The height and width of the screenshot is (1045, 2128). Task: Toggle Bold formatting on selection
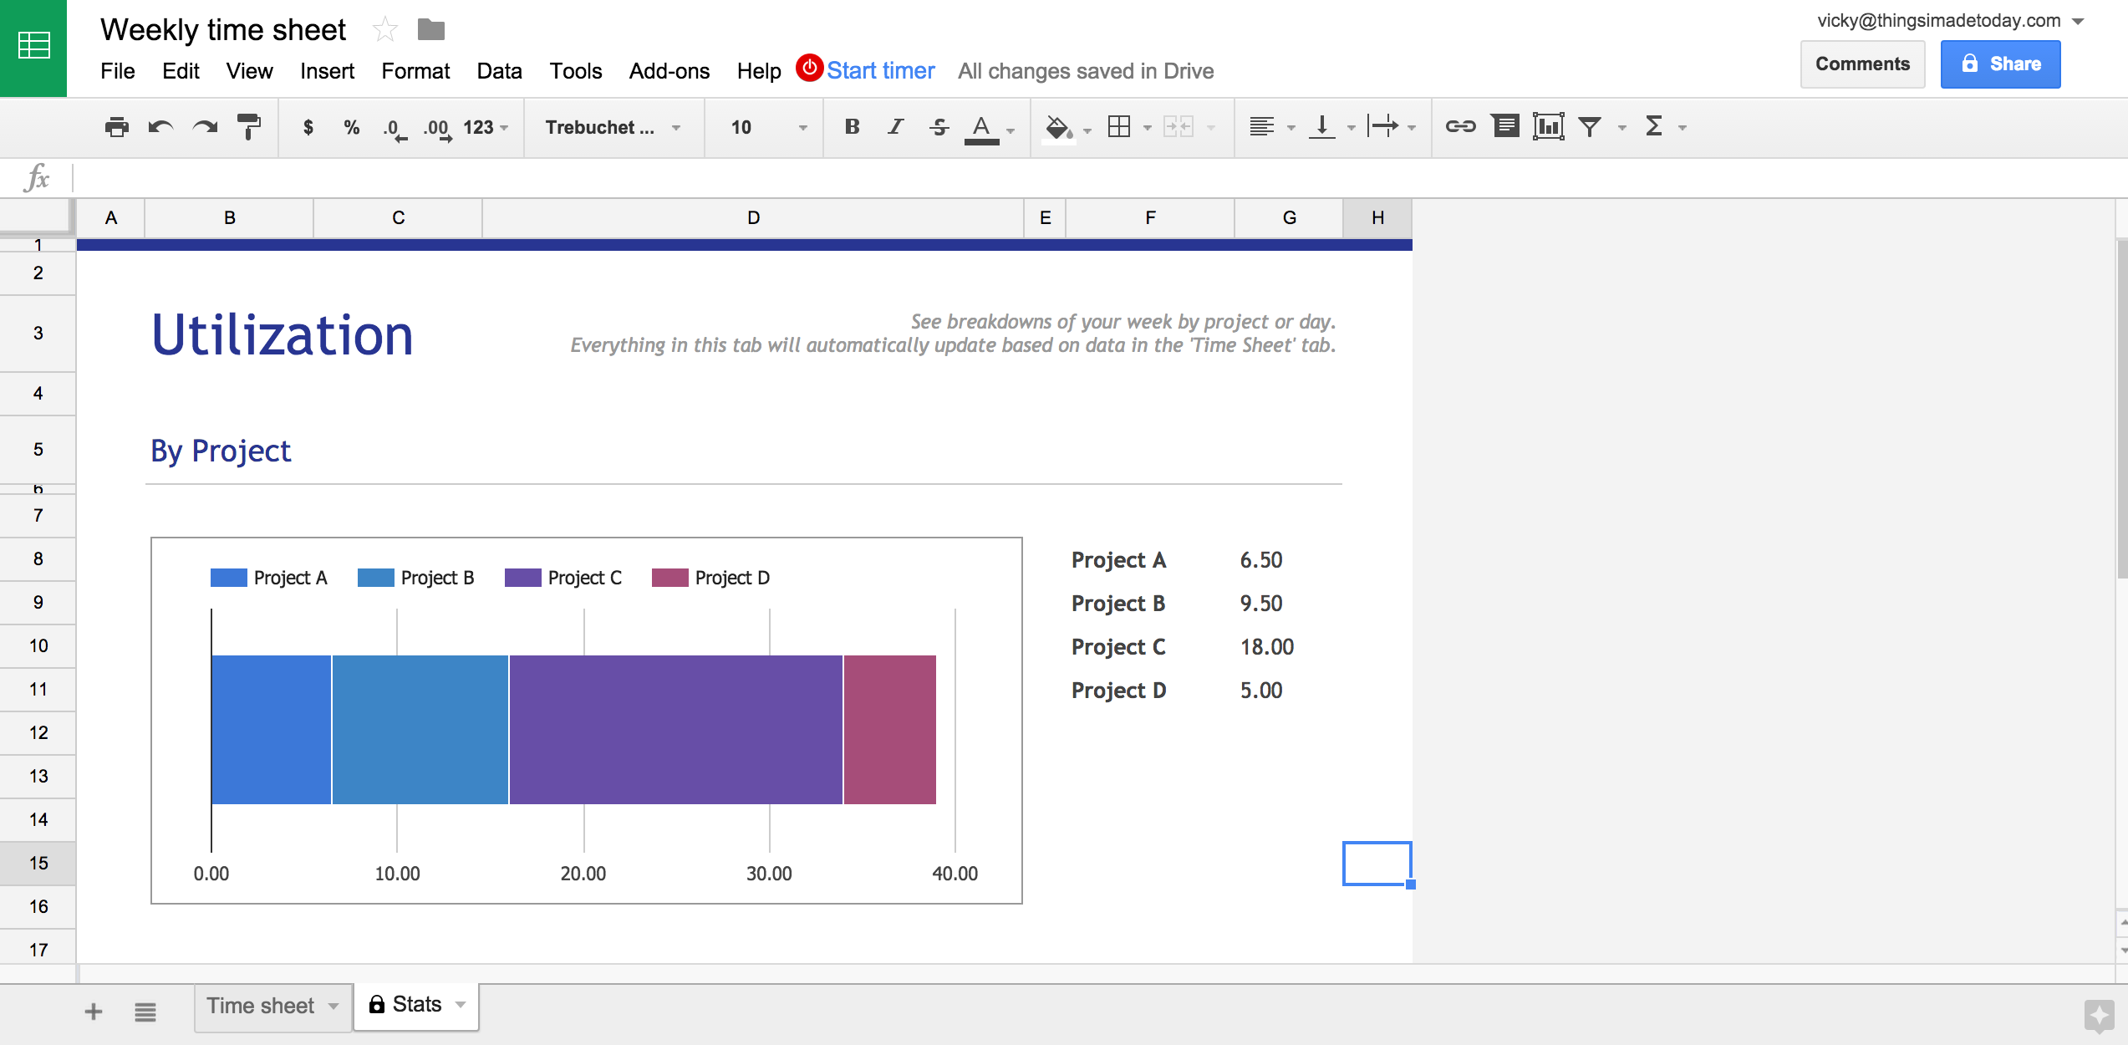pyautogui.click(x=851, y=128)
